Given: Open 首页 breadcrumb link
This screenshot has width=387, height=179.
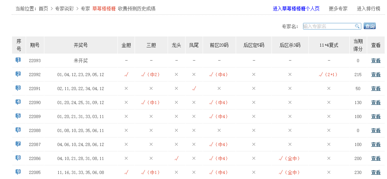Looking at the screenshot, I should tap(44, 9).
